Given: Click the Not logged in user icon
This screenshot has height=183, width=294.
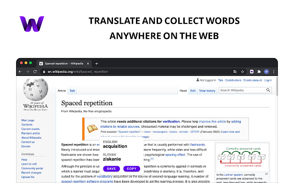Looking at the screenshot, I should [x=198, y=80].
